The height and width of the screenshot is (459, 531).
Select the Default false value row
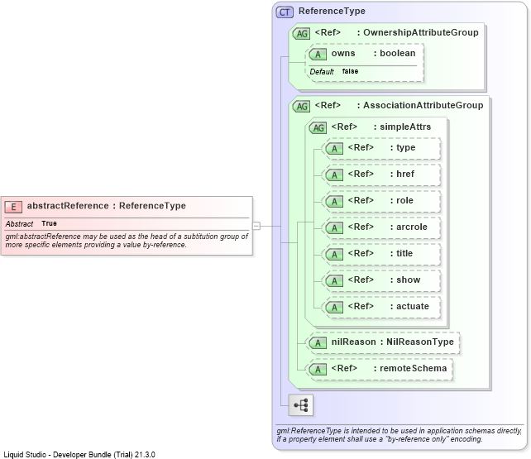click(334, 71)
